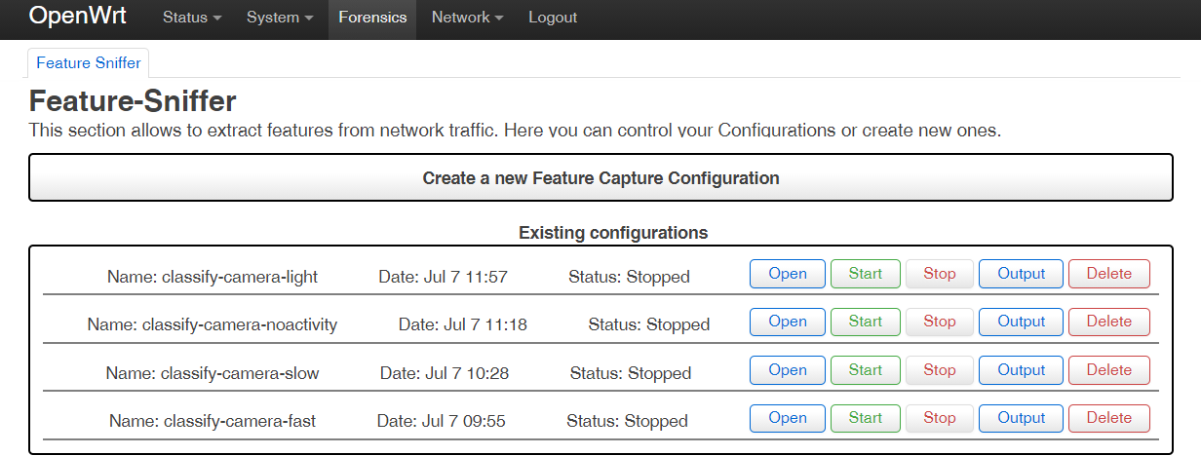Viewport: 1201px width, 456px height.
Task: Stop the classify-camera-noactivity capture
Action: pos(940,322)
